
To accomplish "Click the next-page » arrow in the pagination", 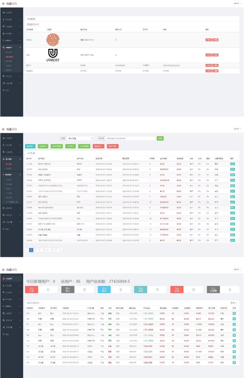I will coord(60,250).
